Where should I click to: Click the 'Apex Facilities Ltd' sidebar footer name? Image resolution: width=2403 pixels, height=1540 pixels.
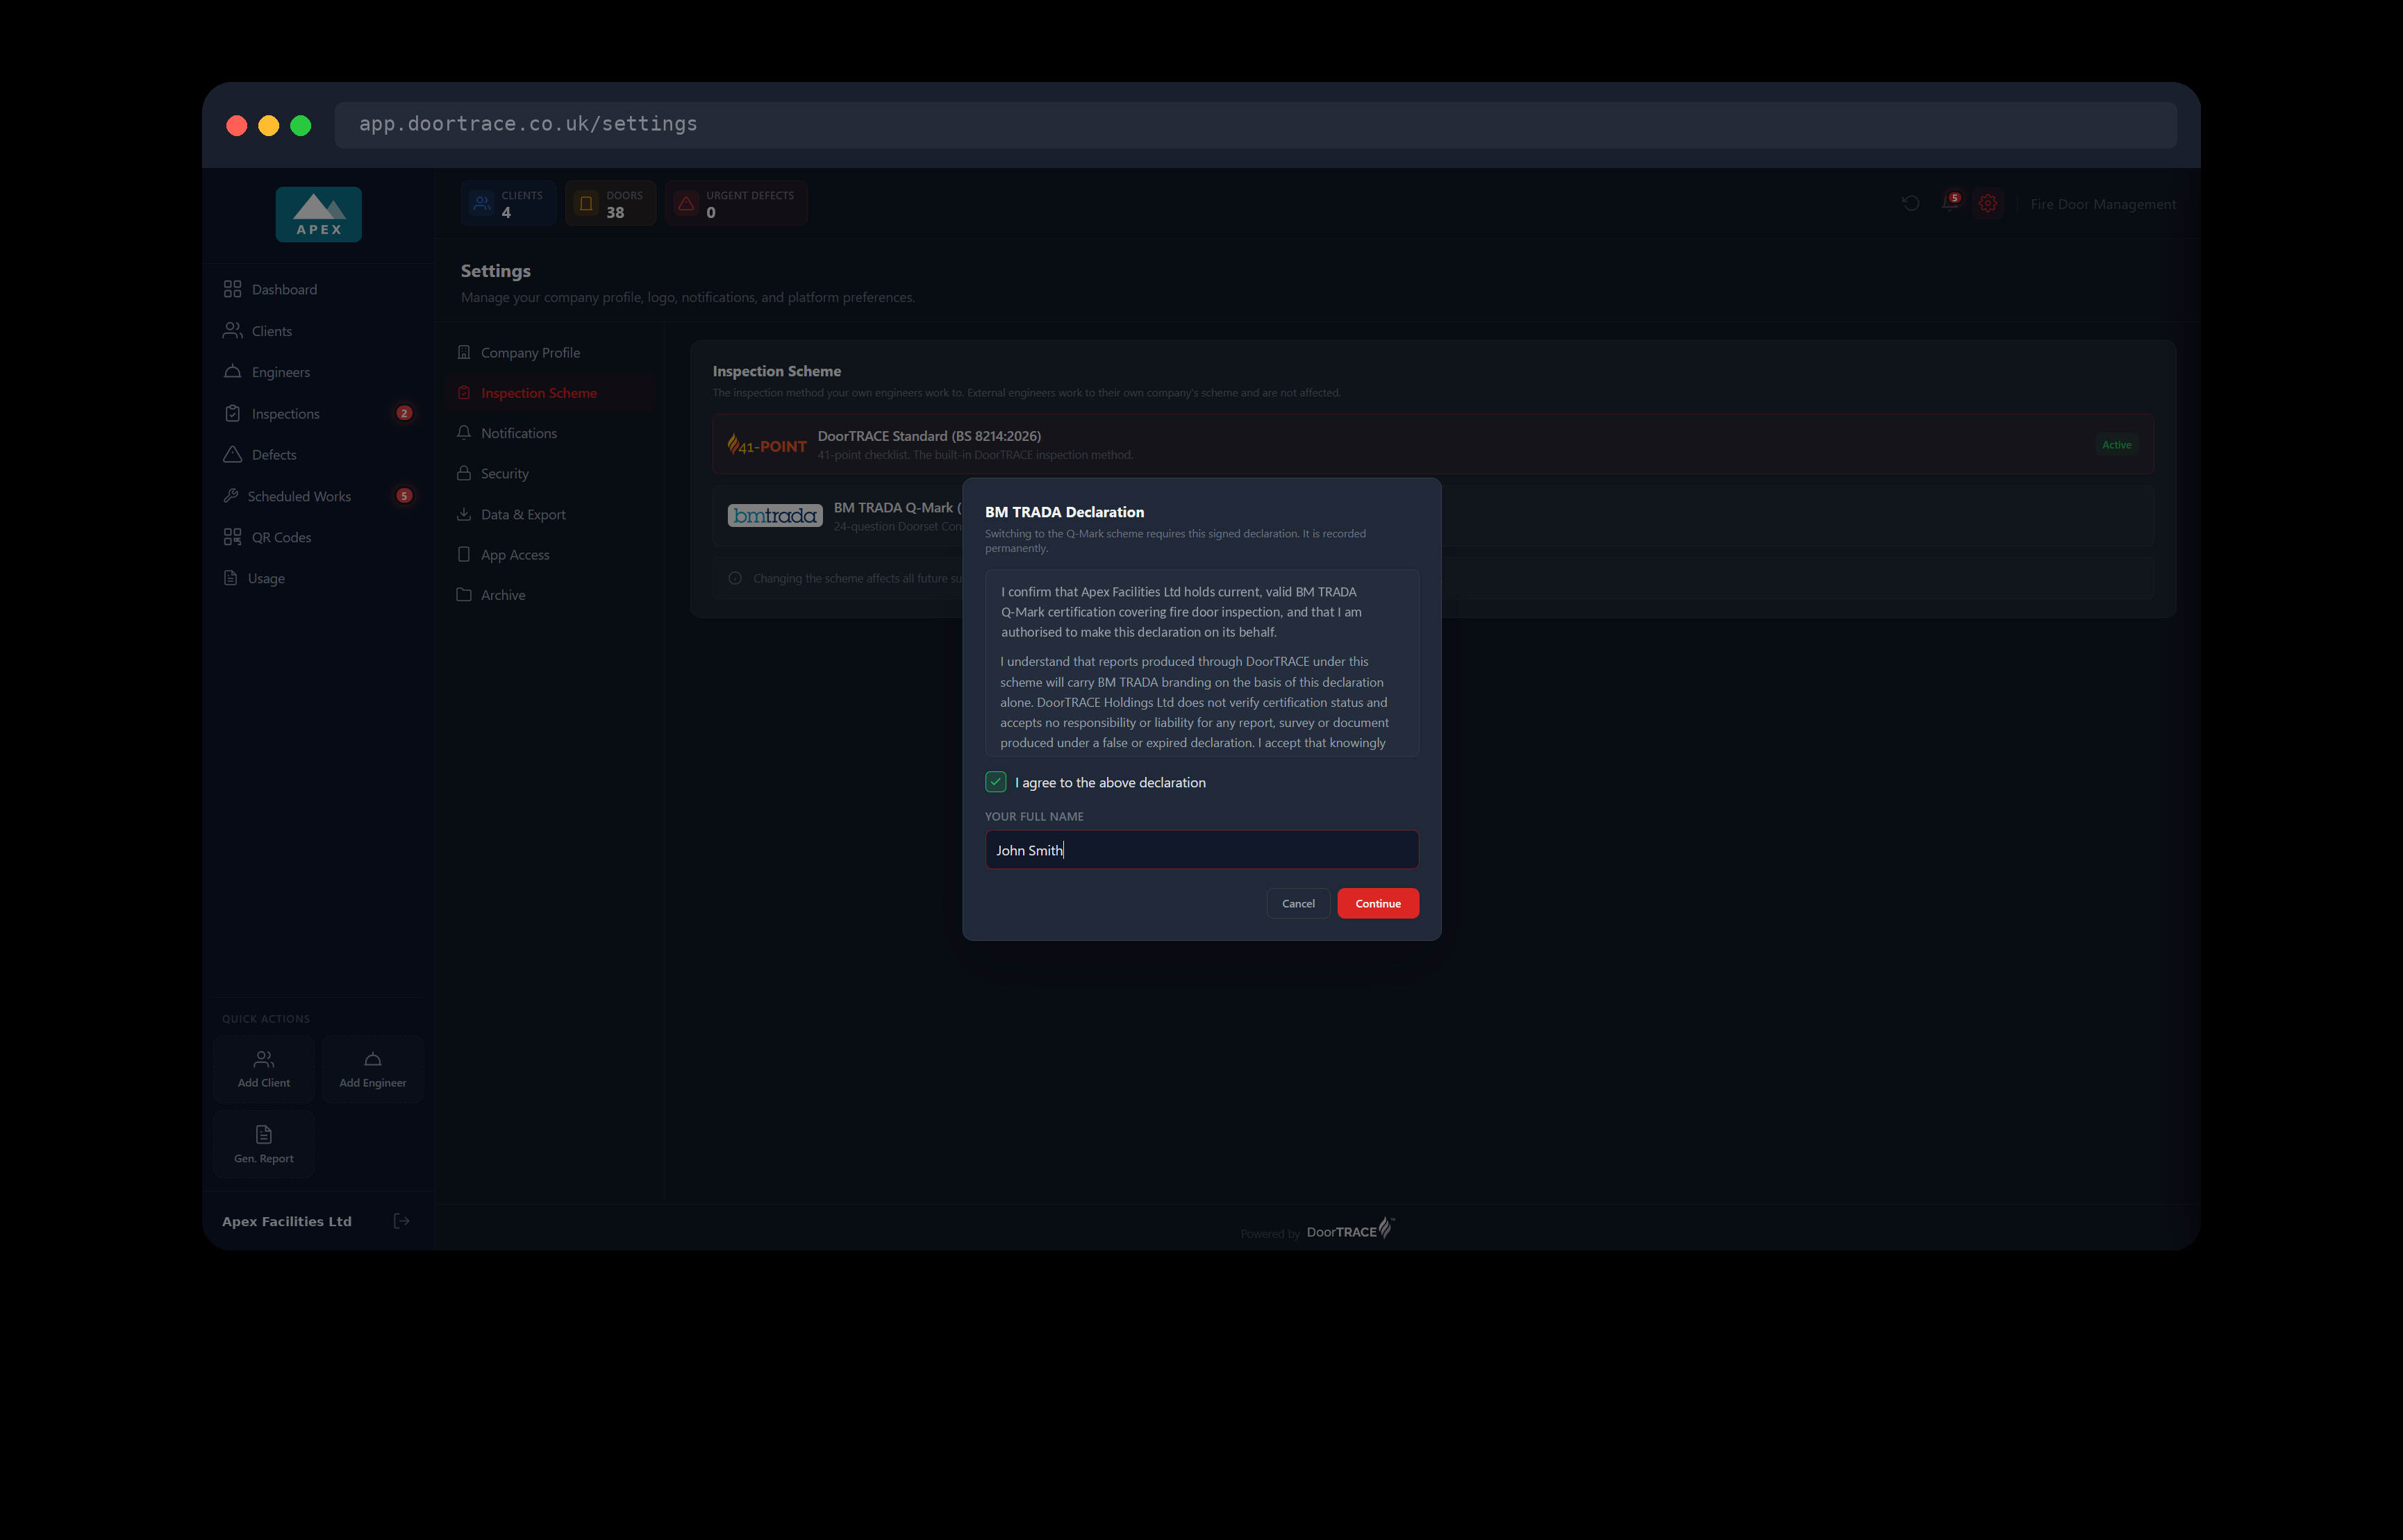[x=287, y=1221]
